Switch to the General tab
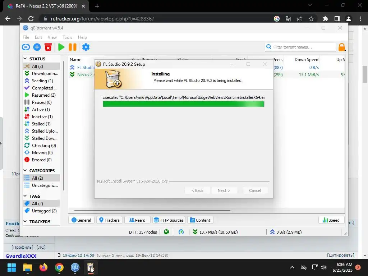This screenshot has width=368, height=276. point(81,220)
